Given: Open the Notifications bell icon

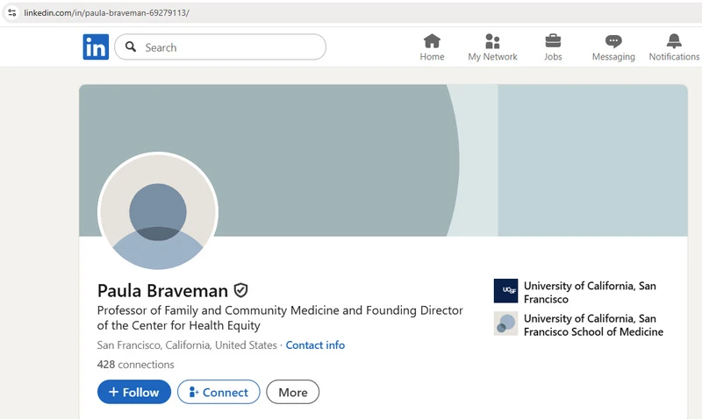Looking at the screenshot, I should pyautogui.click(x=674, y=41).
